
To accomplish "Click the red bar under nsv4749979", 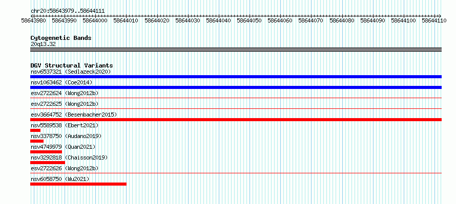I will coord(46,152).
